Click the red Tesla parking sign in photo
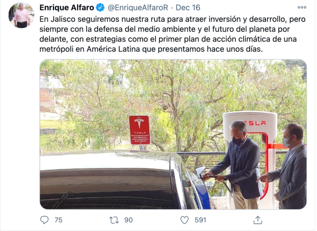The height and width of the screenshot is (231, 317). tap(140, 130)
